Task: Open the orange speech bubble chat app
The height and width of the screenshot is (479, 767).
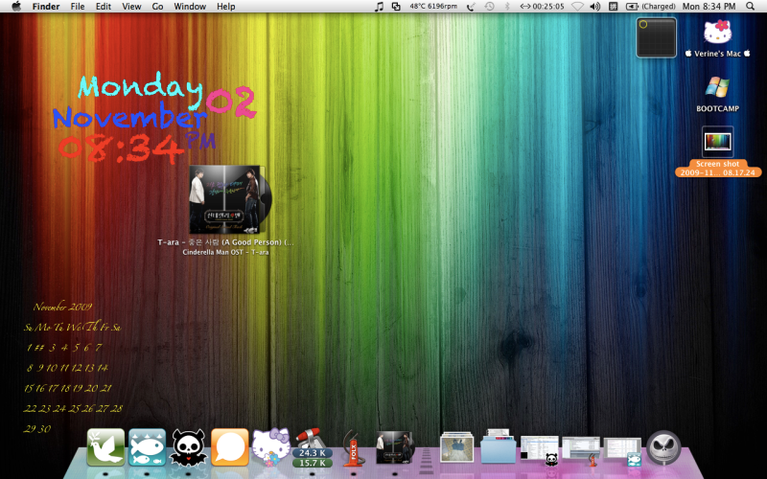Action: pos(229,447)
